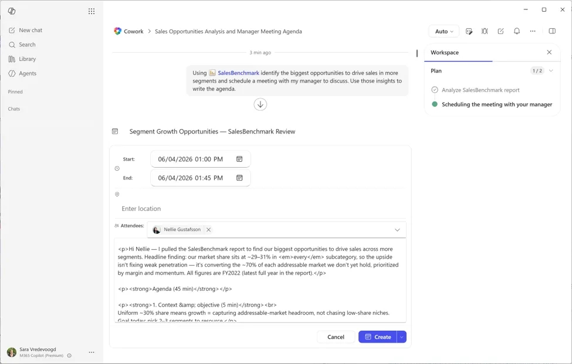Image resolution: width=572 pixels, height=364 pixels.
Task: Open the apps grid launcher icon
Action: pos(92,11)
